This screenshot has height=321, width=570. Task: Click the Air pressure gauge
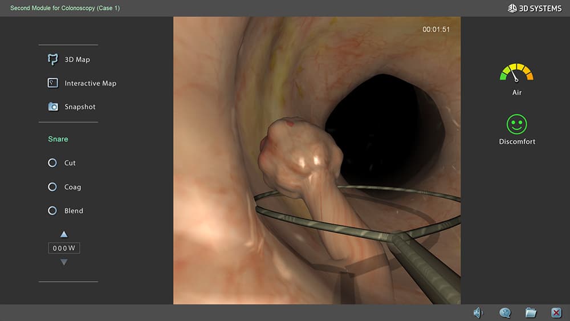(516, 73)
